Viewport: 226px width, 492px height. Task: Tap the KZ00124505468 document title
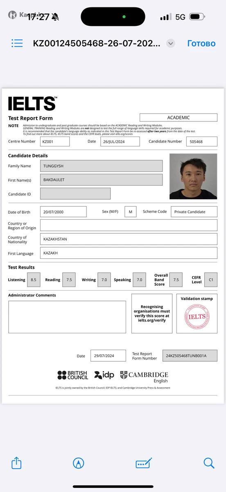pos(97,43)
